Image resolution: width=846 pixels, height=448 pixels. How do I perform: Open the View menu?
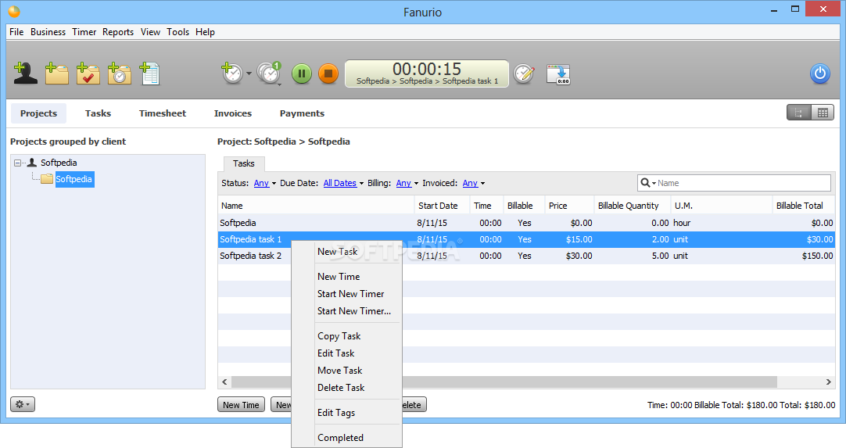pyautogui.click(x=151, y=32)
